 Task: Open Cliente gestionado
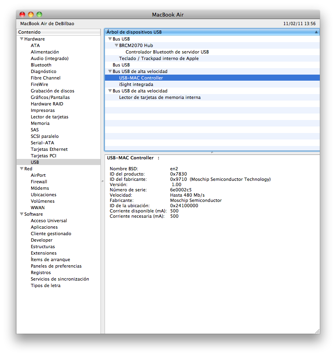tap(51, 234)
